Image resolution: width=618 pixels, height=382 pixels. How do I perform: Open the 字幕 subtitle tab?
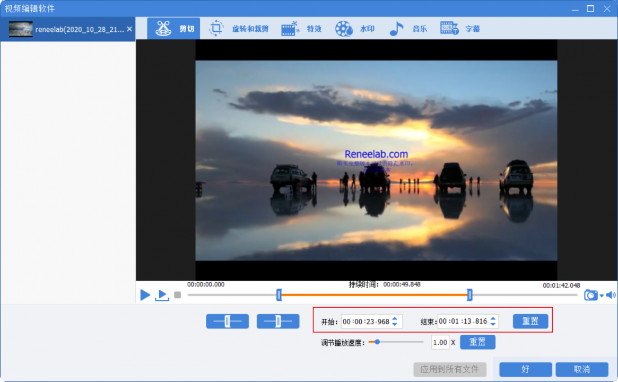[460, 29]
